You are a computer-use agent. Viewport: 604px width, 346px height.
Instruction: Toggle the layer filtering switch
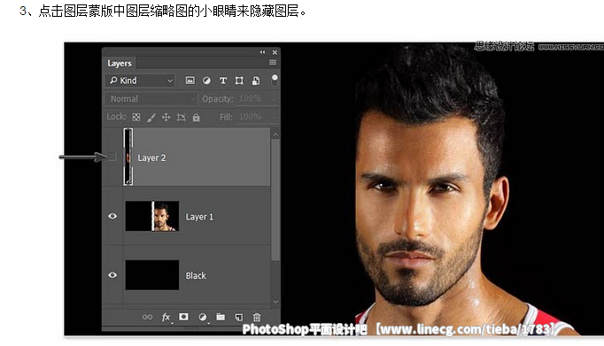coord(275,80)
